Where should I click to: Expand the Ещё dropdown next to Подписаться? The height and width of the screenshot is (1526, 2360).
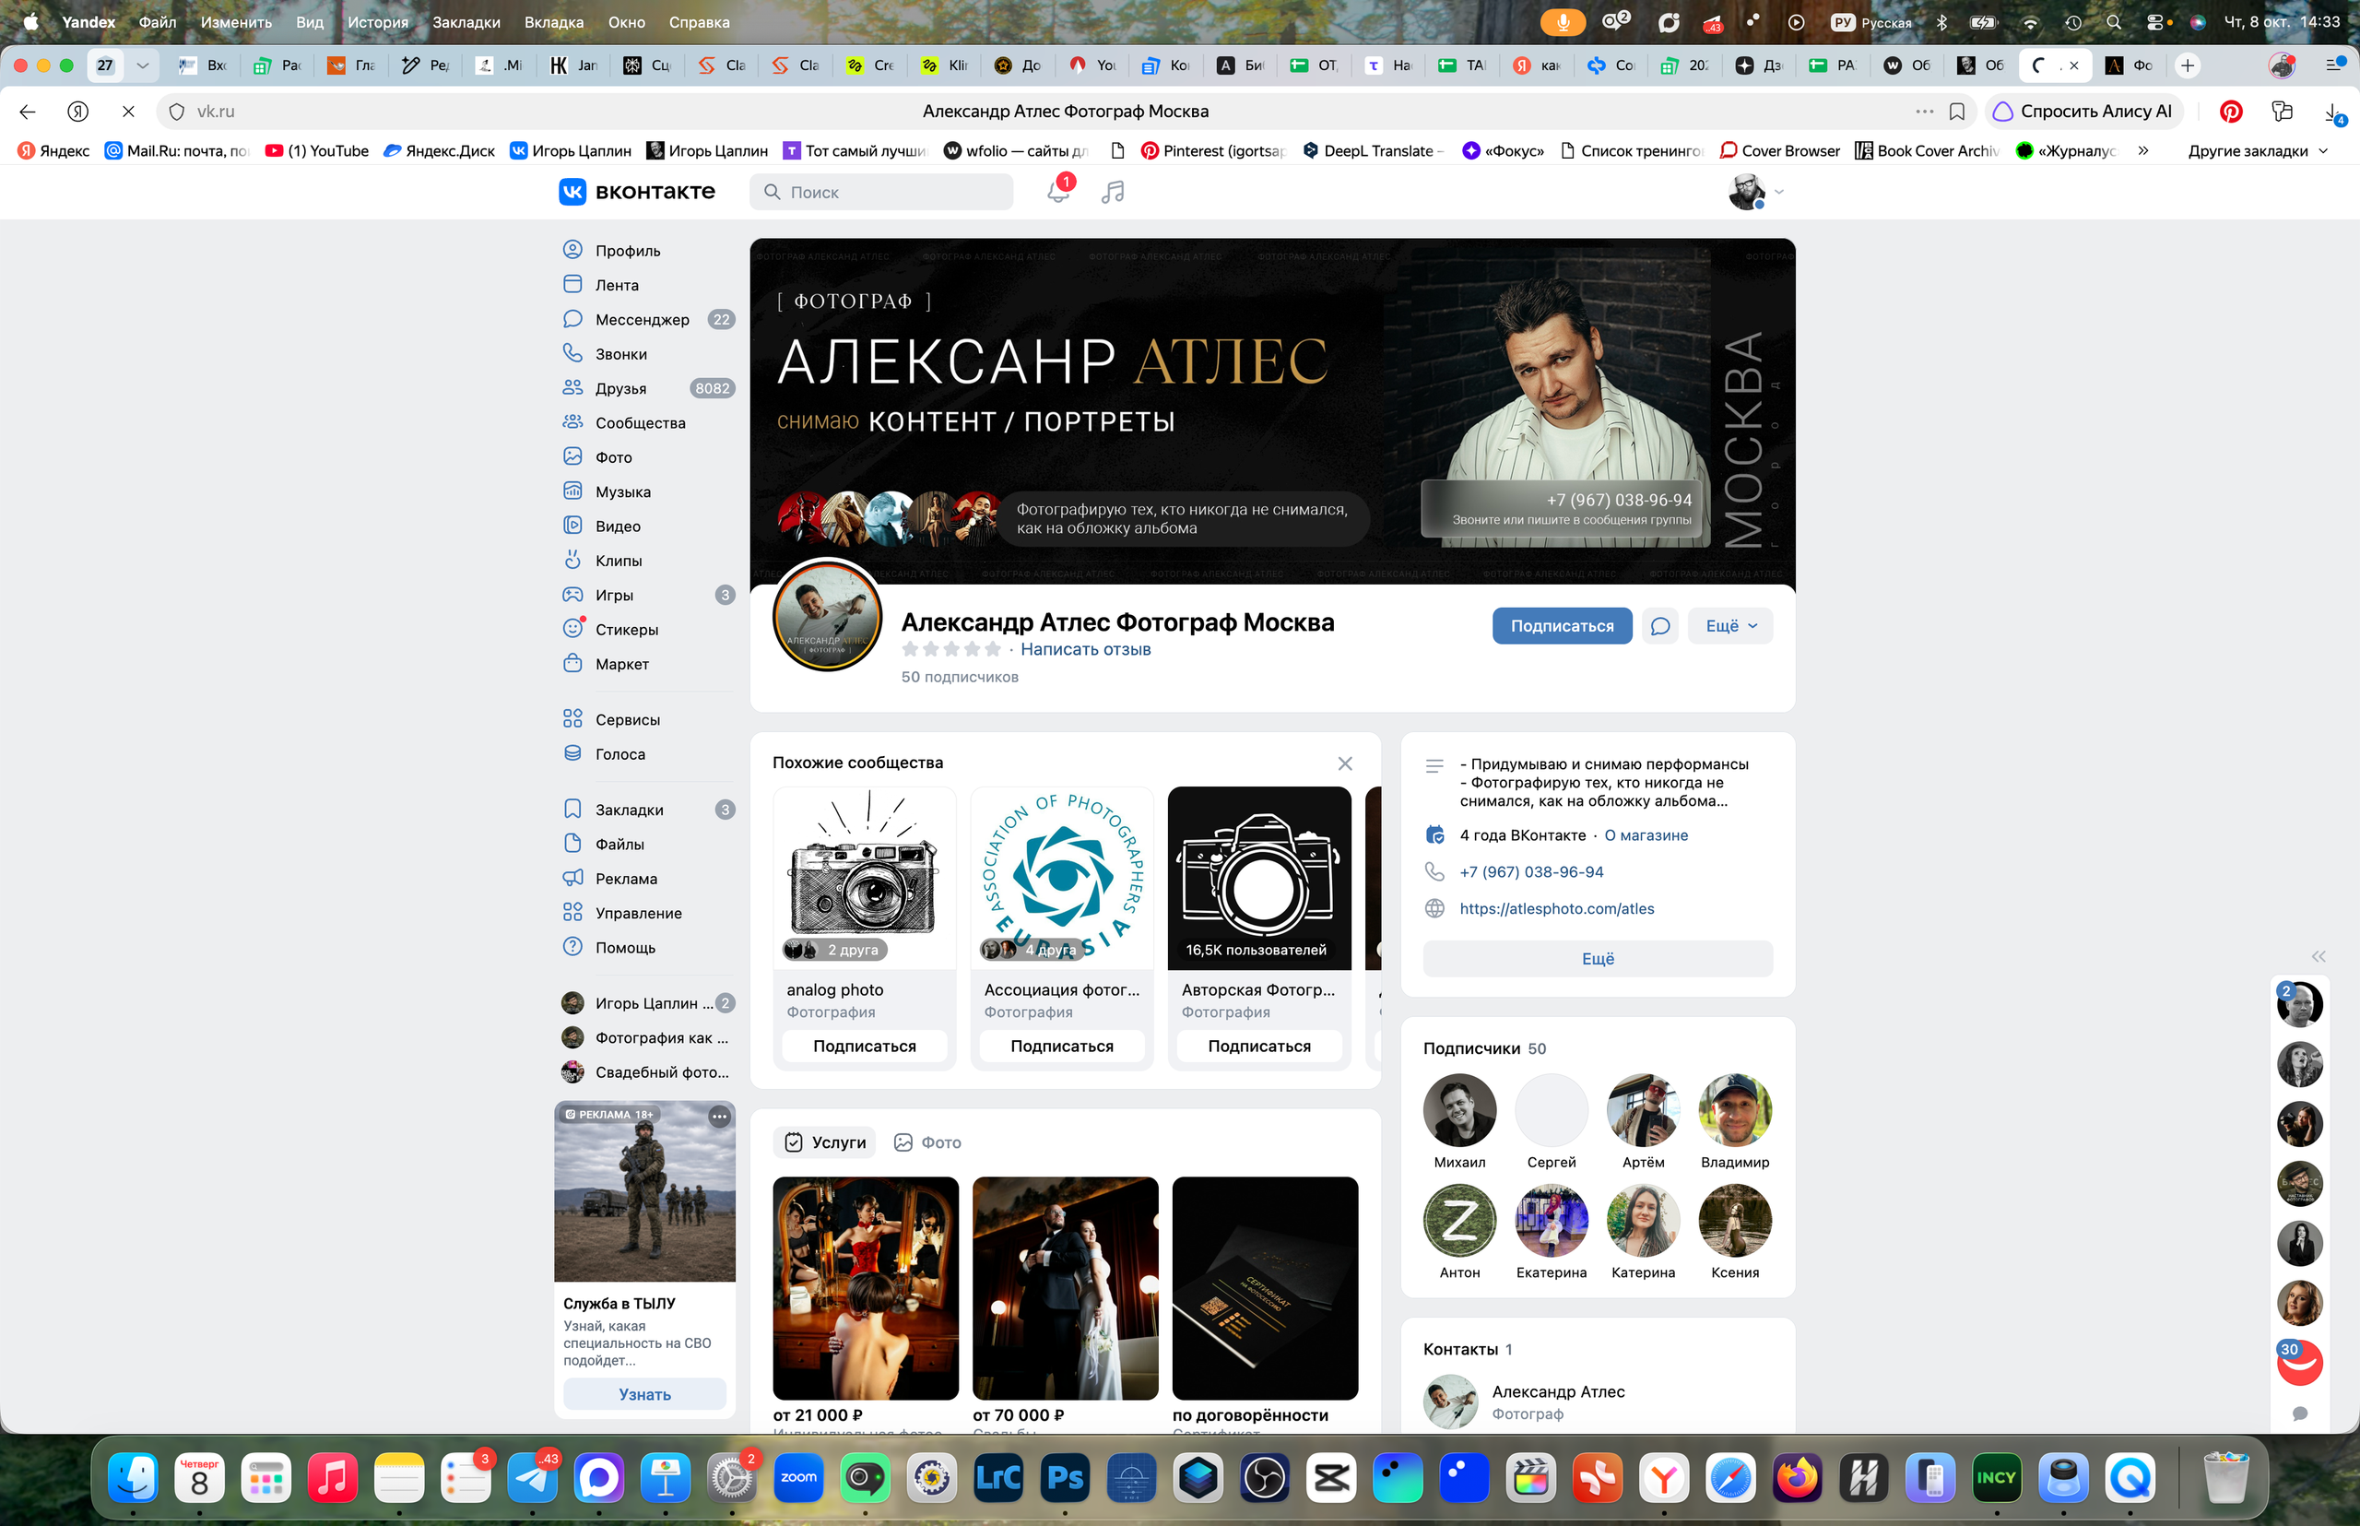point(1729,626)
